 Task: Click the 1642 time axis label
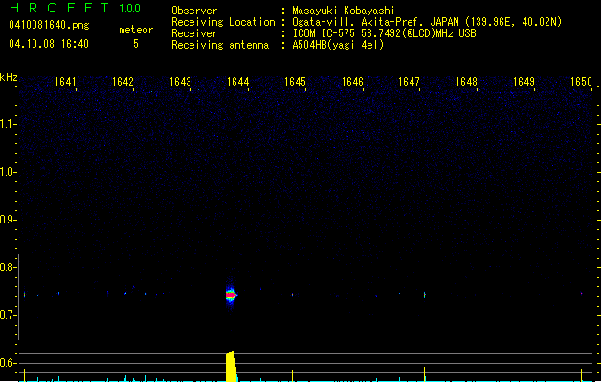coord(123,82)
